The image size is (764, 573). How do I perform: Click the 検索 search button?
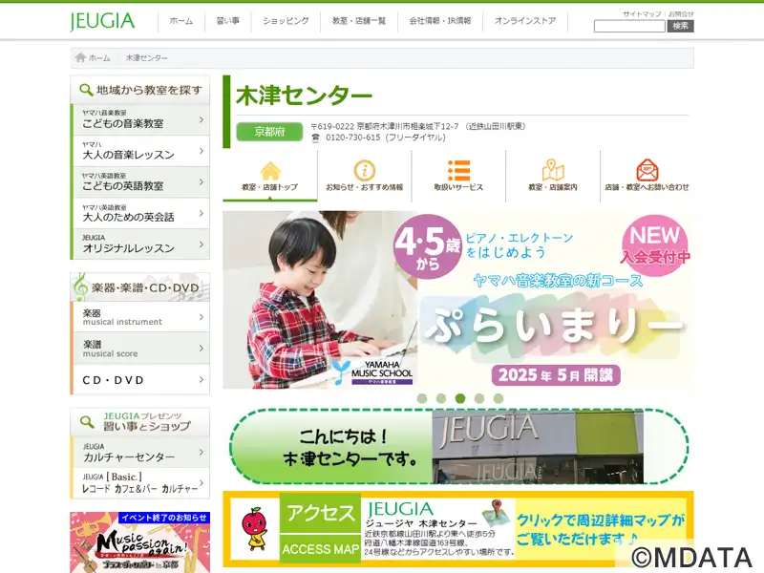pos(680,26)
